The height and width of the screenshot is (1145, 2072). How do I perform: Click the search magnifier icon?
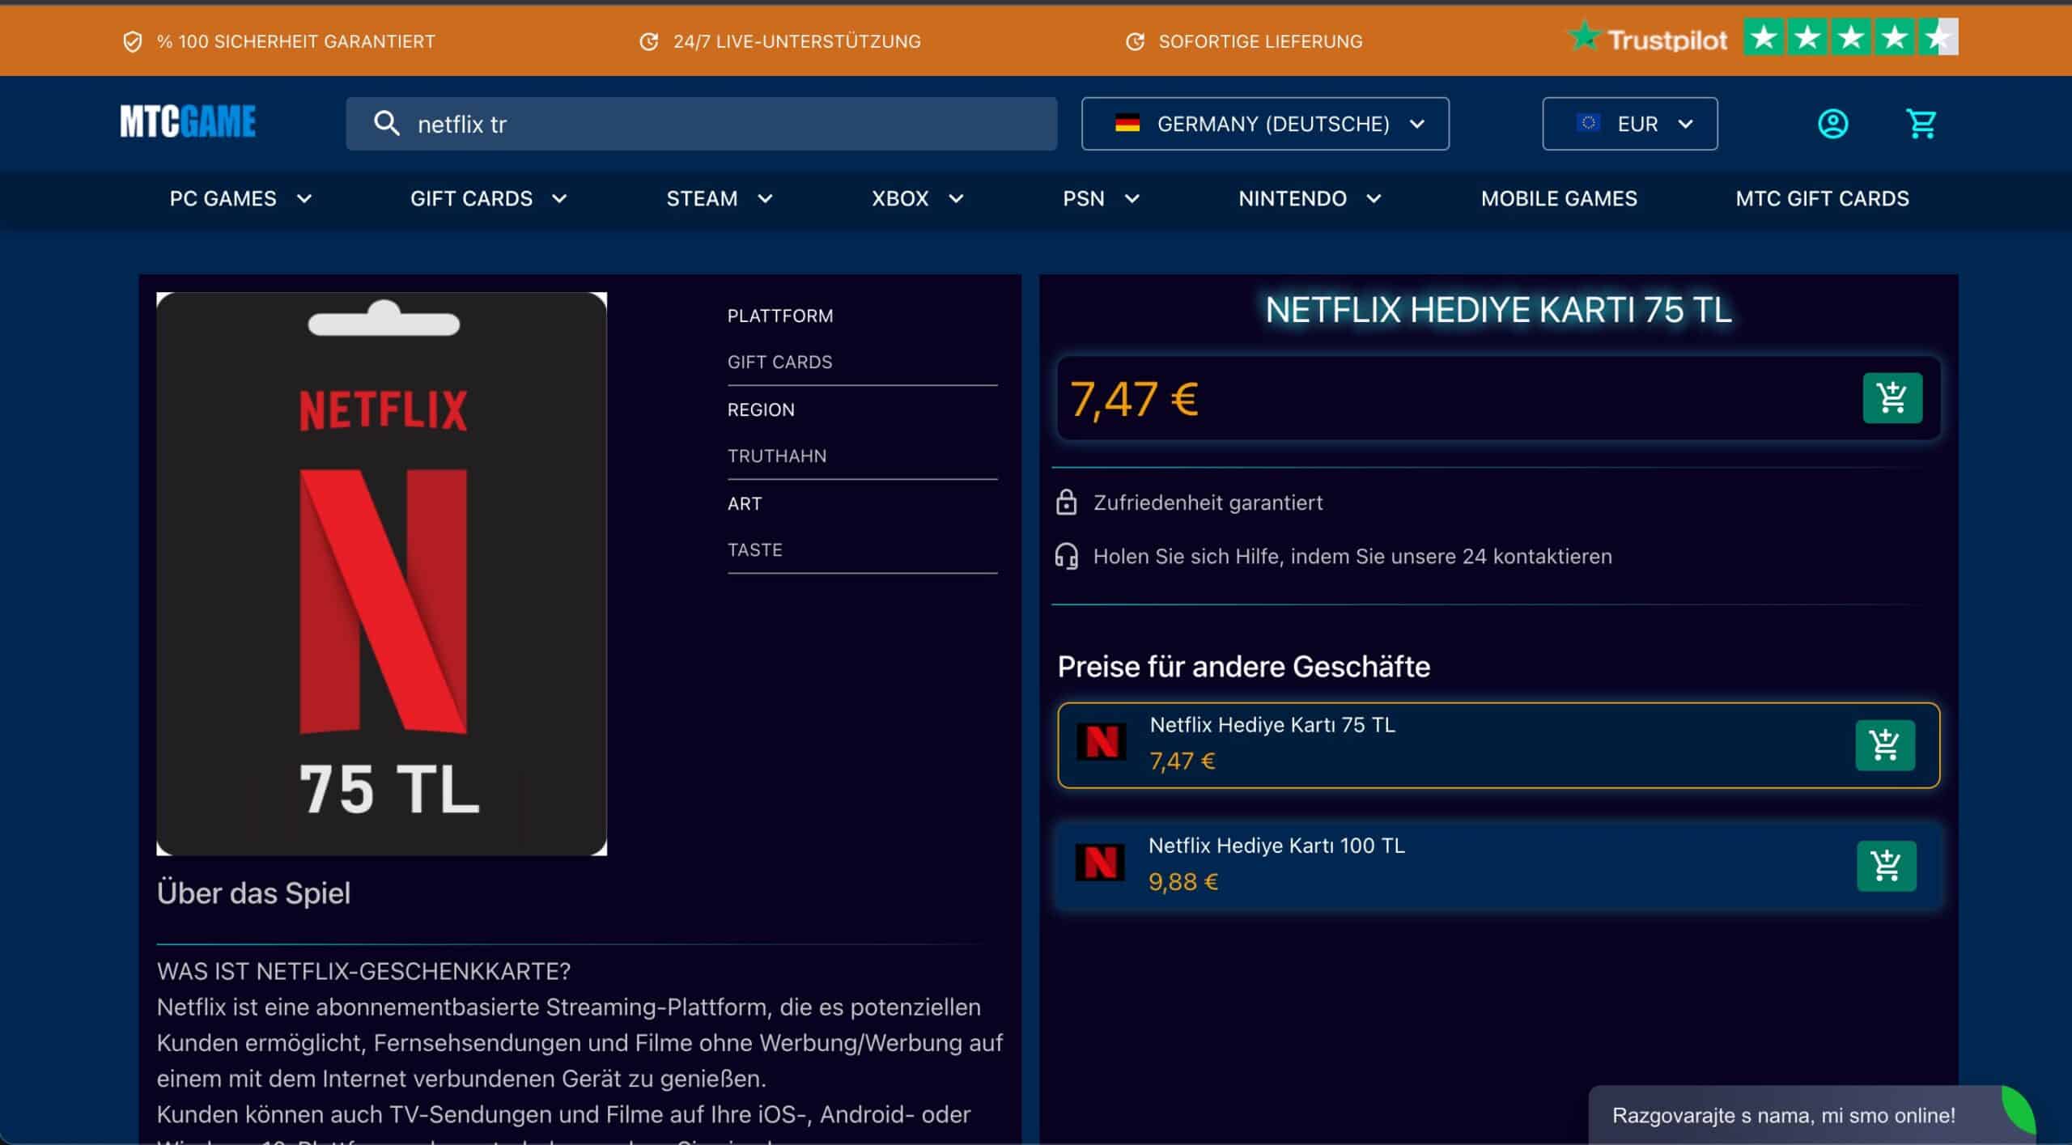386,124
